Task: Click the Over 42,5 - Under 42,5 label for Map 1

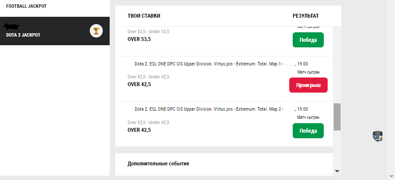Action: [148, 77]
